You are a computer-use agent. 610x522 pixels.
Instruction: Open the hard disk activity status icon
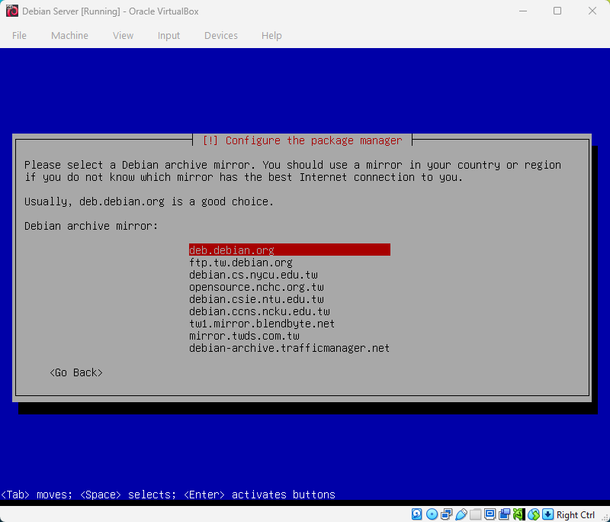(416, 514)
